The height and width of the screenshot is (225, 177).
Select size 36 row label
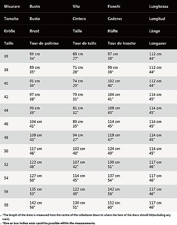pos(6,56)
